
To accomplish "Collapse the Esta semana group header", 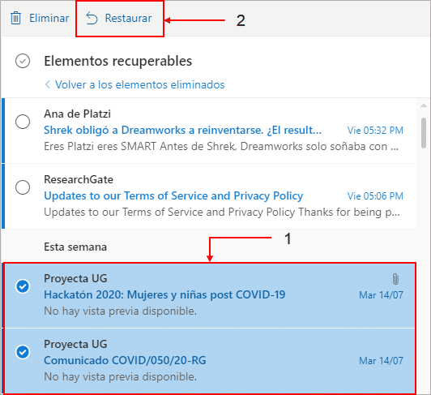I will (x=75, y=247).
